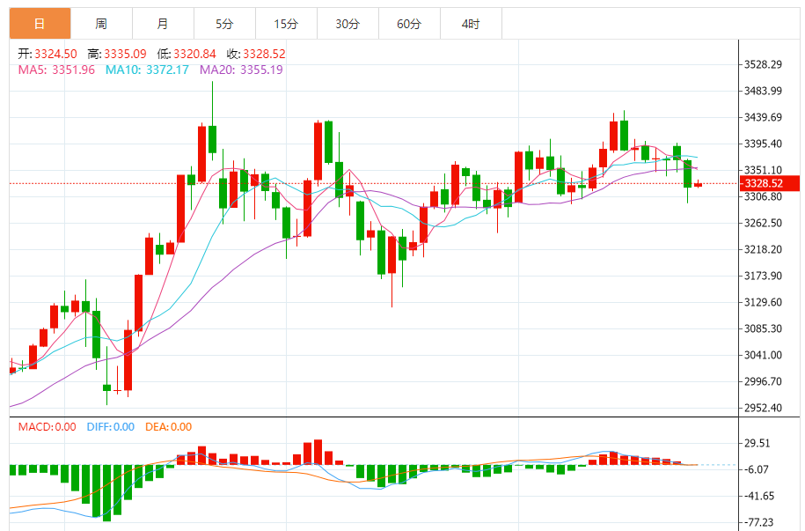Click the 29.51 MACD axis label

click(x=757, y=444)
